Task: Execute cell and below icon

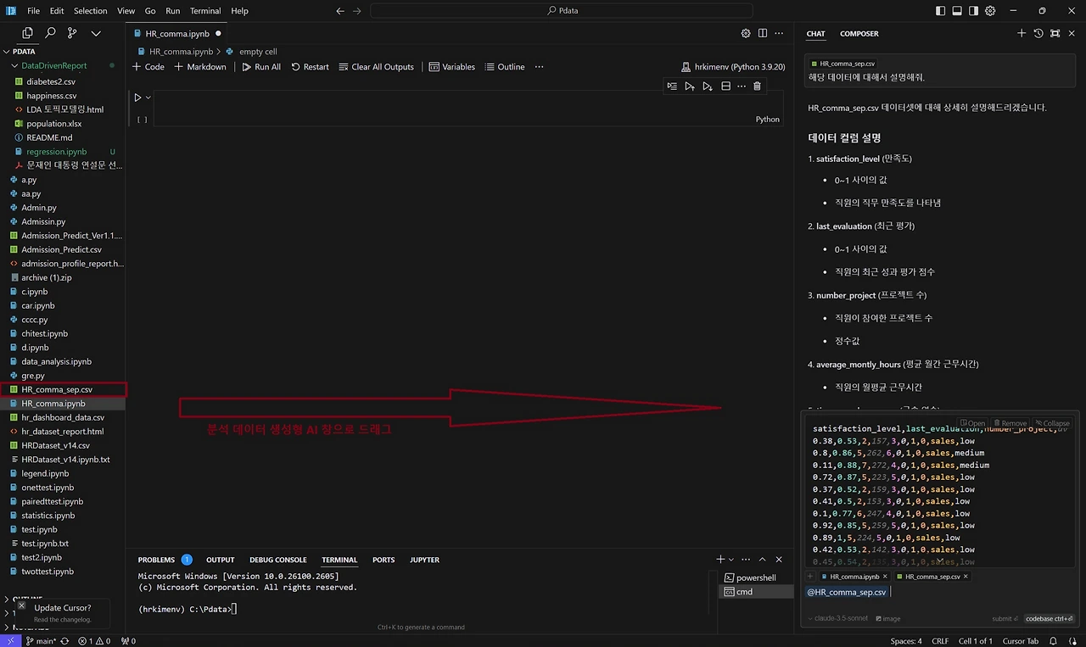Action: (708, 86)
